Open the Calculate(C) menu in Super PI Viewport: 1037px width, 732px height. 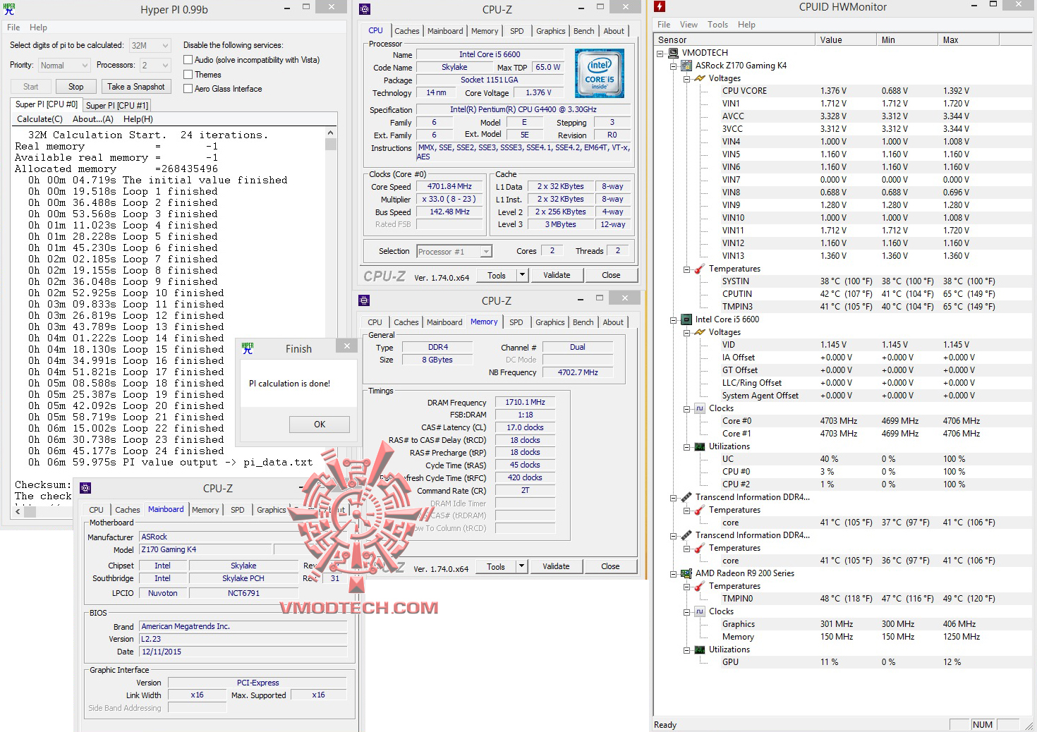tap(40, 119)
